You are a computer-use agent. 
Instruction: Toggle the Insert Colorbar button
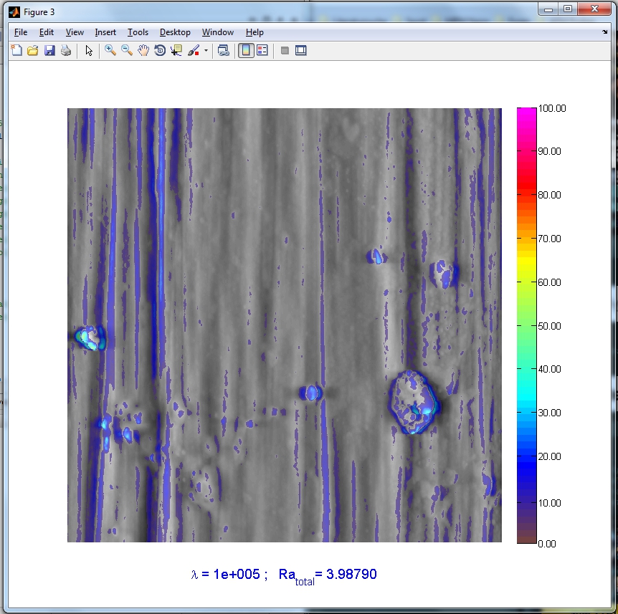tap(246, 51)
